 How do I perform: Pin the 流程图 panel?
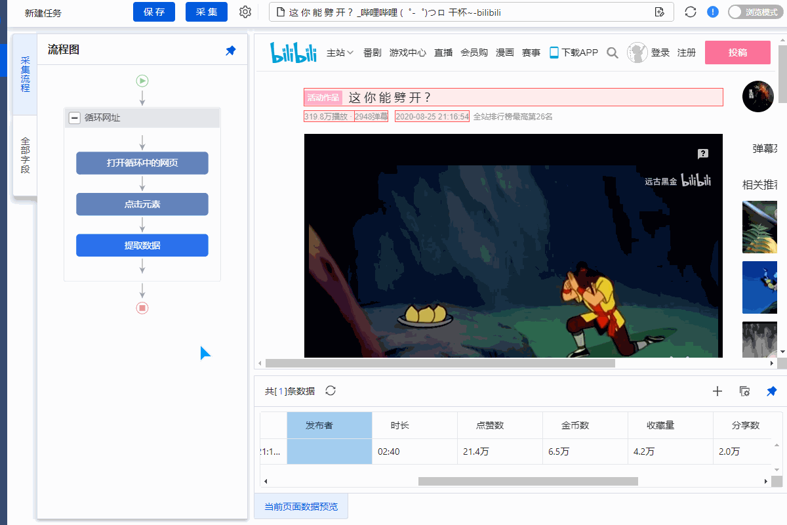coord(231,51)
